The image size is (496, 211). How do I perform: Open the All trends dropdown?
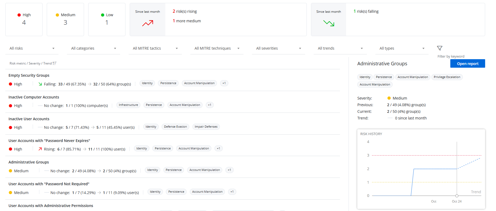(x=340, y=48)
